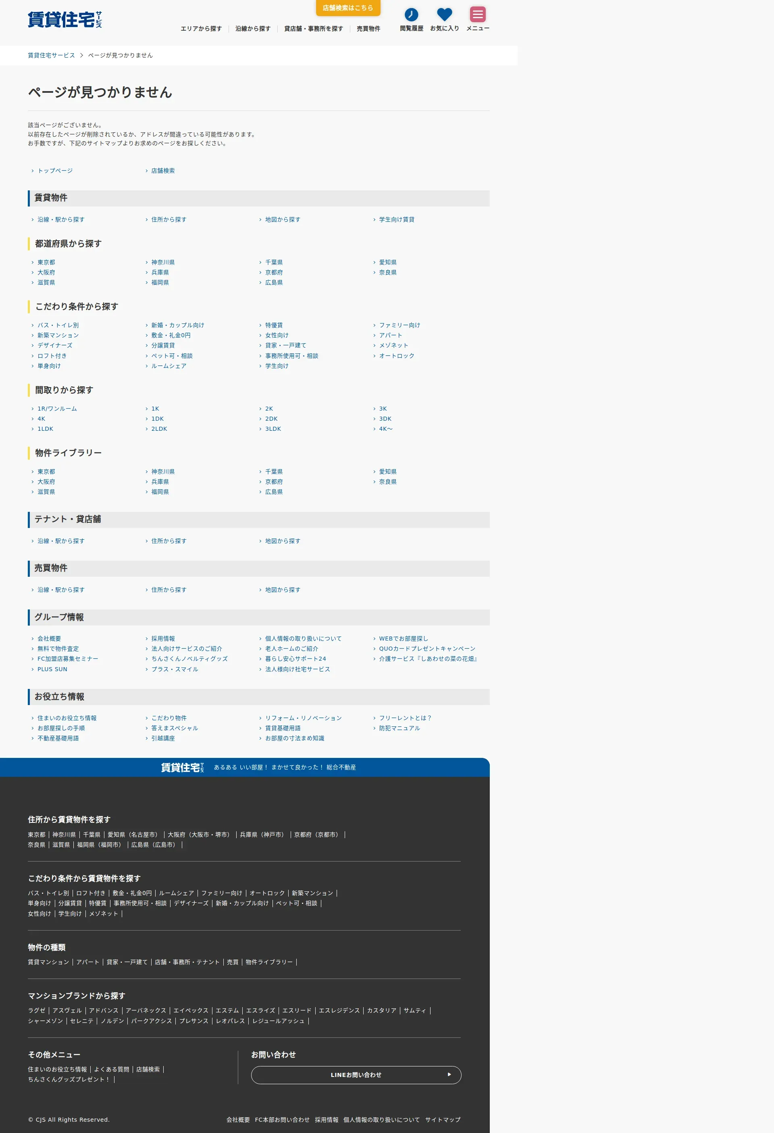
Task: Open エリアから探す navigation item
Action: click(201, 29)
